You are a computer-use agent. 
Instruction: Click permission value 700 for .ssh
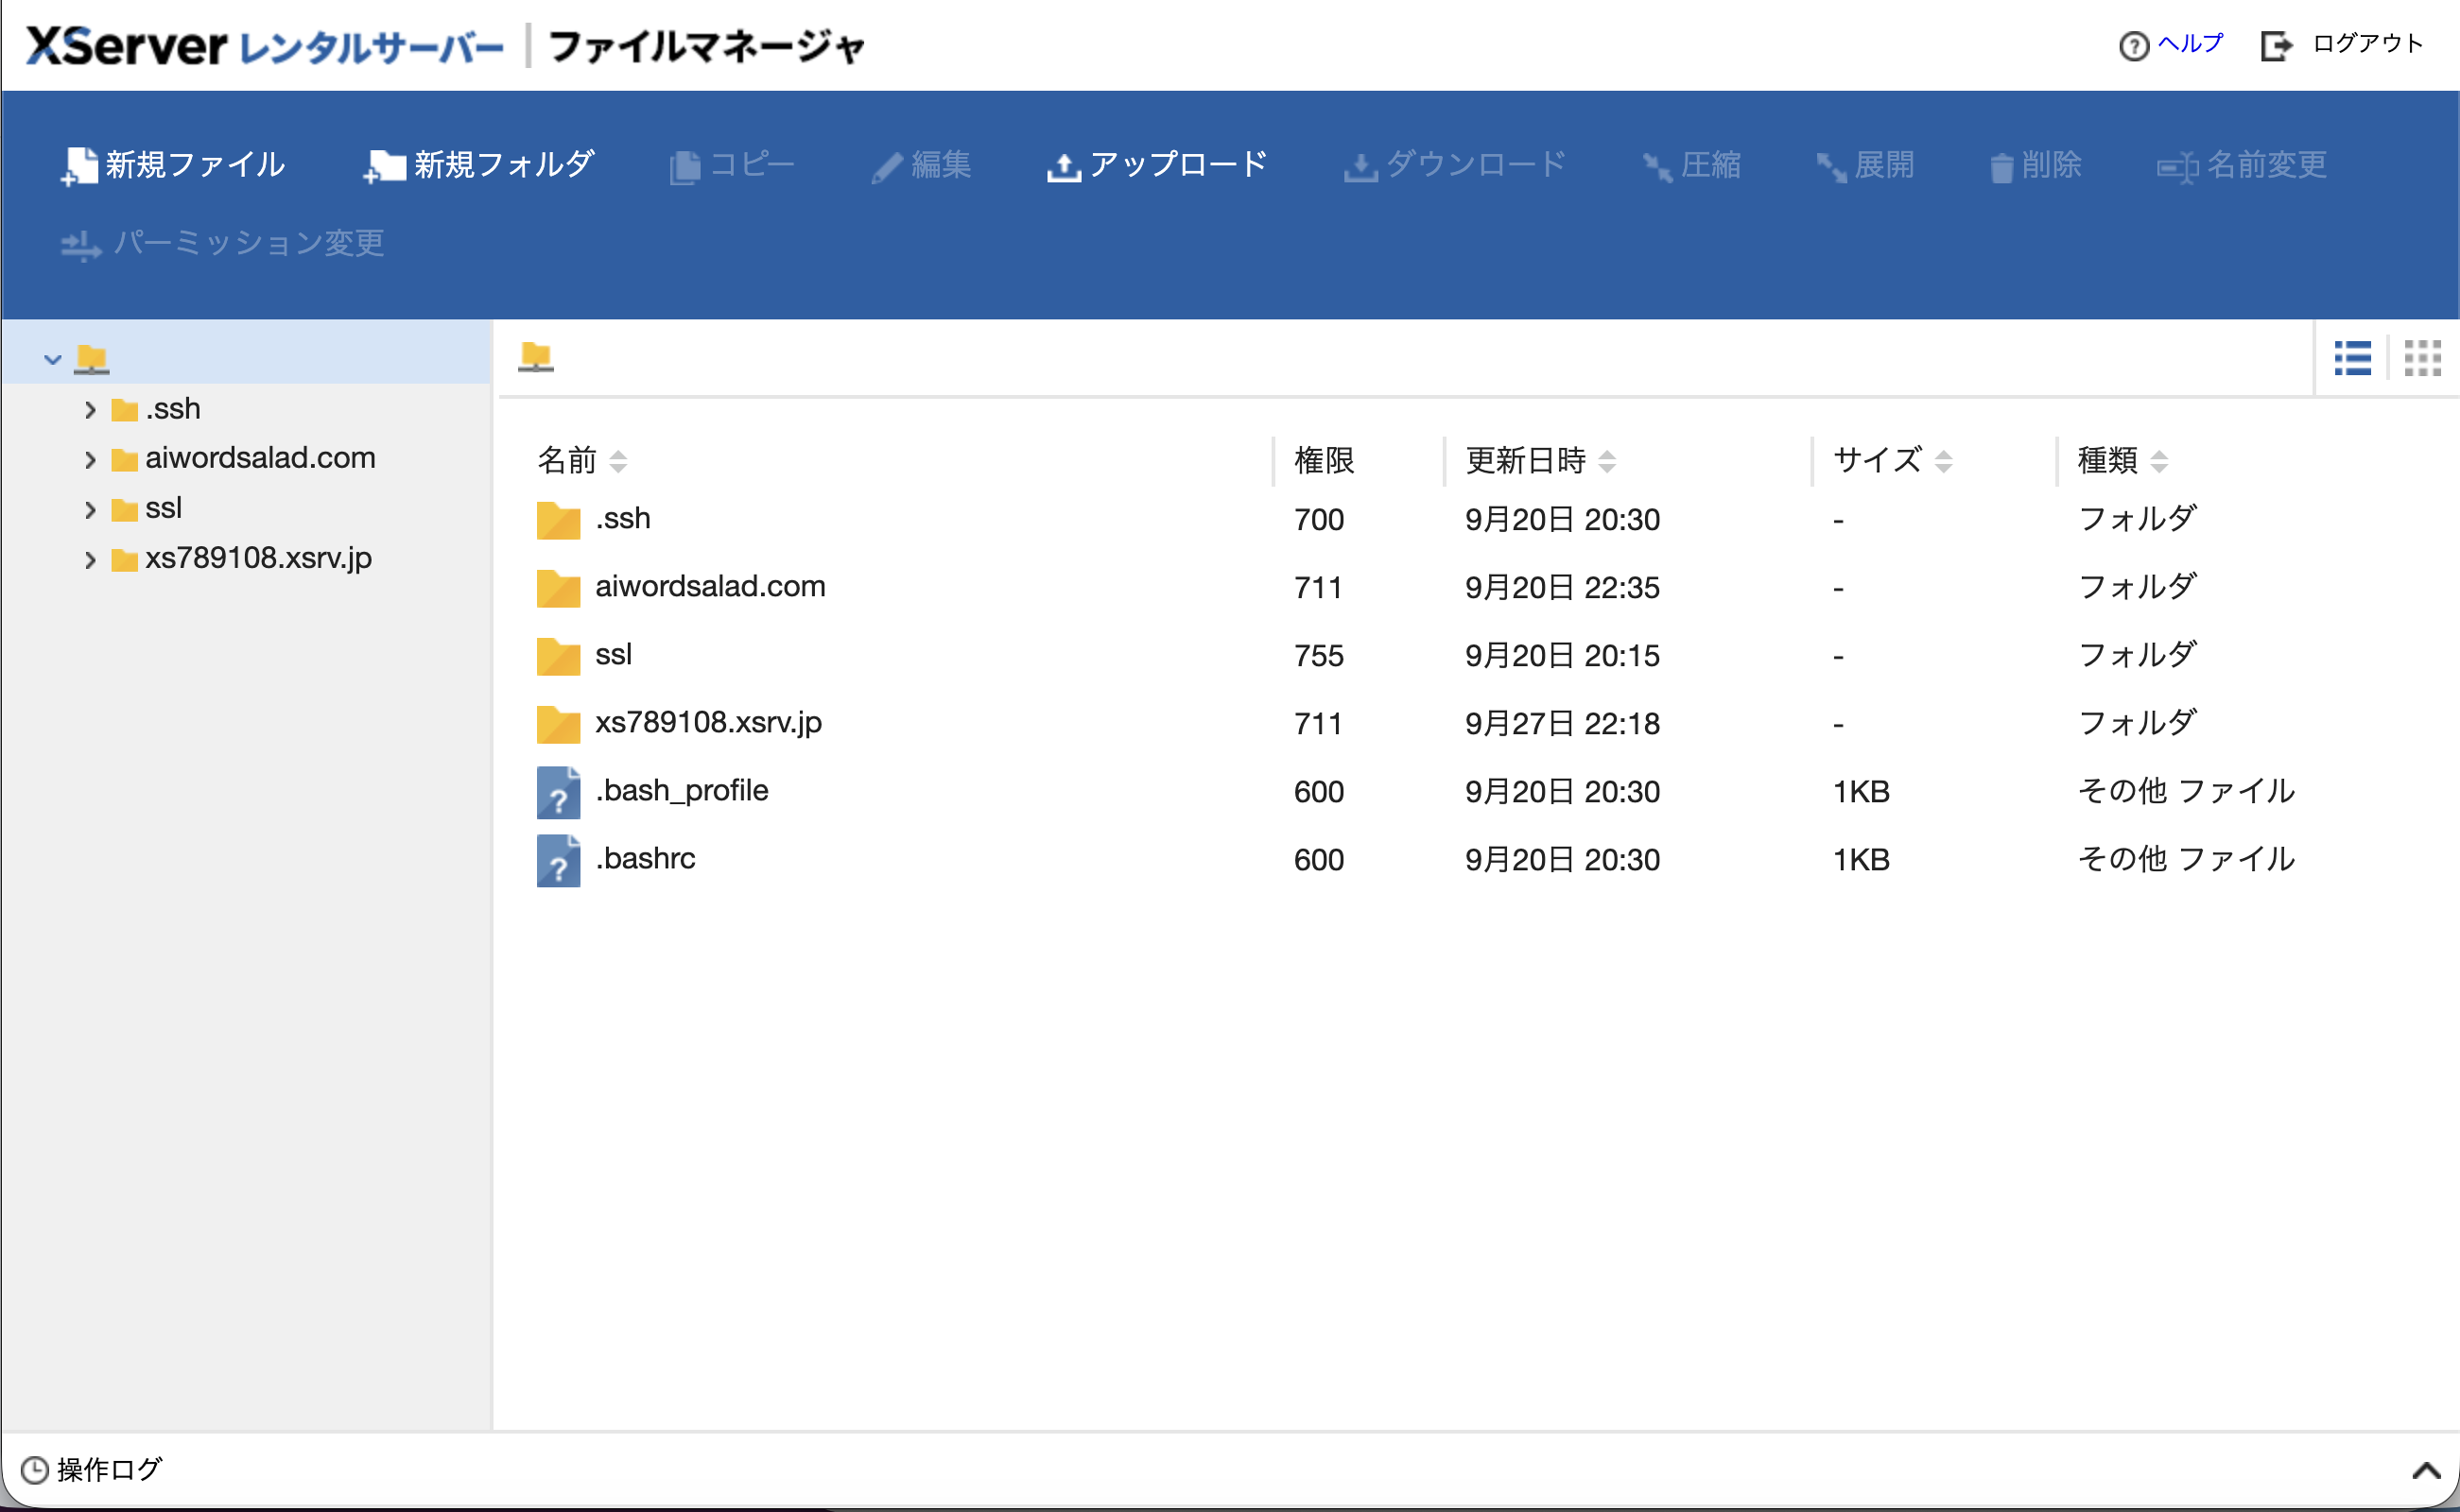point(1319,520)
